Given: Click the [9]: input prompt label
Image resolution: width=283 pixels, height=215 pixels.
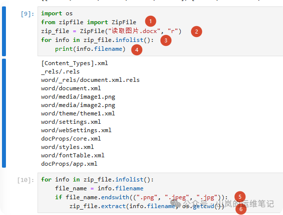Looking at the screenshot, I should [28, 14].
